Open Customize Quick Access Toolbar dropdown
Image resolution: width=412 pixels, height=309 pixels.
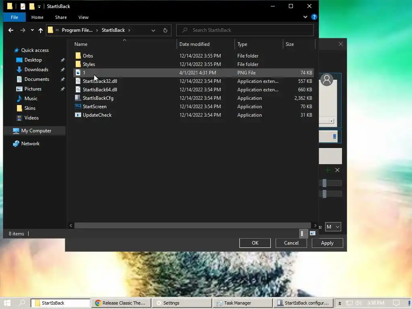[x=39, y=6]
